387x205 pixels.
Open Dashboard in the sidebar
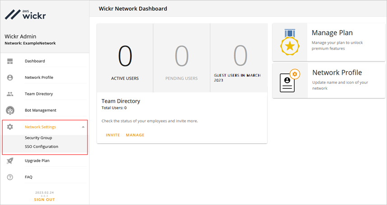click(35, 61)
